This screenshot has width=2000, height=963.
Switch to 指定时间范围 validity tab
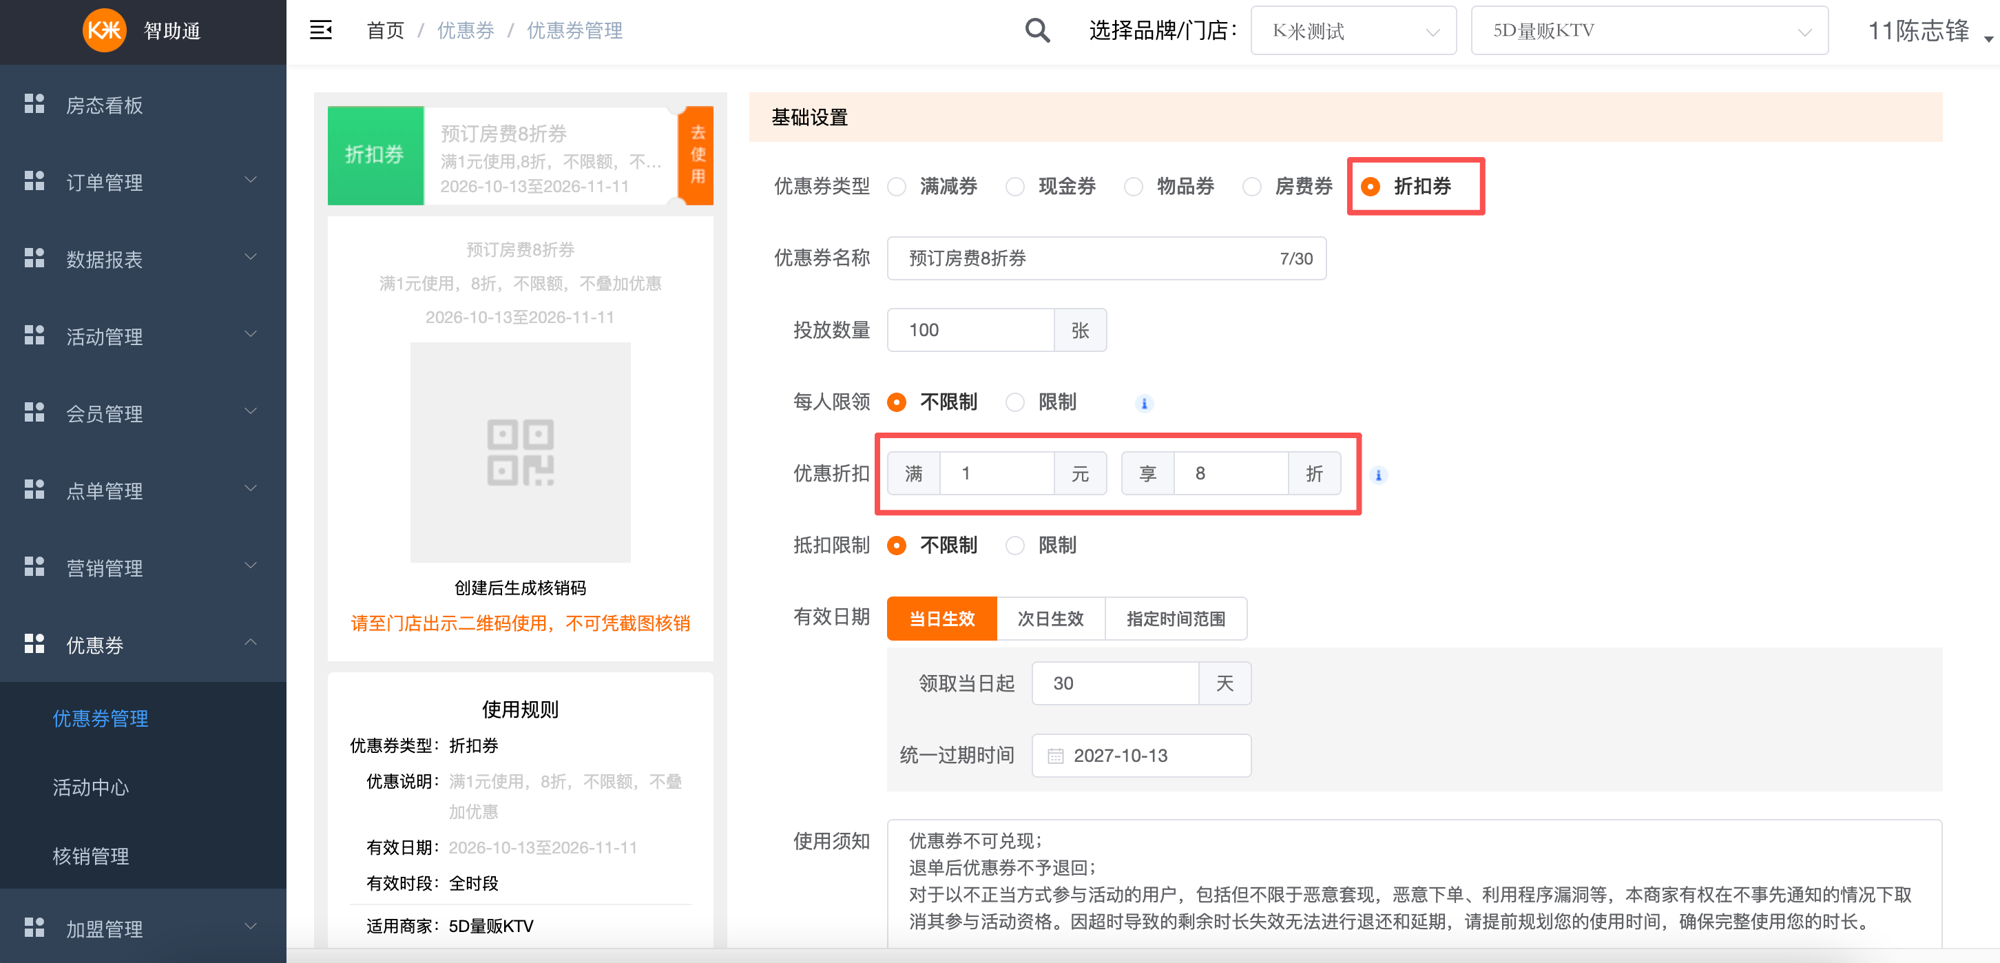coord(1176,619)
